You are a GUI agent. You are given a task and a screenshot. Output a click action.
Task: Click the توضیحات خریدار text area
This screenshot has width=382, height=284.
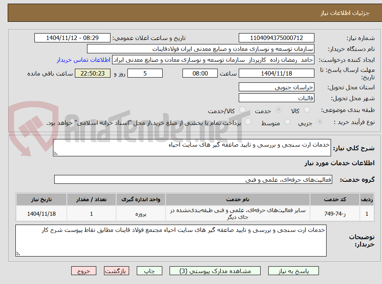(171, 240)
